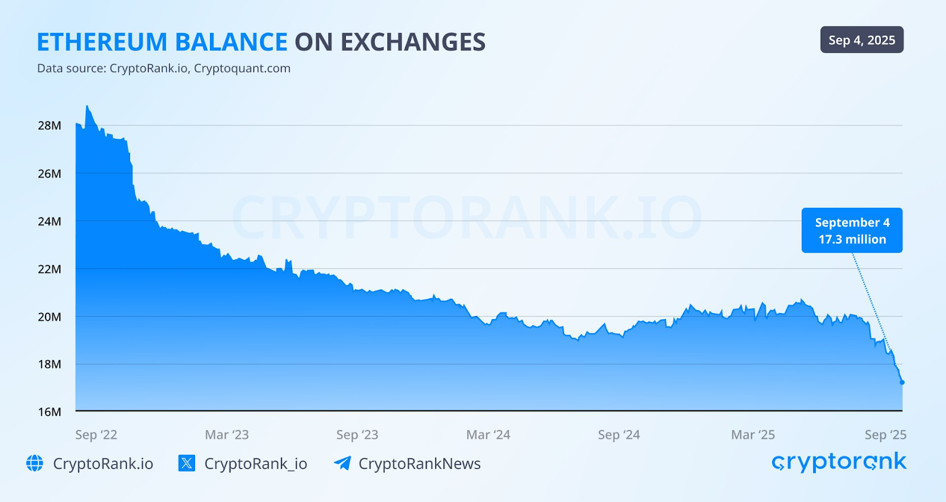Click the Sep '22 x-axis label
Viewport: 946px width, 502px height.
[96, 435]
